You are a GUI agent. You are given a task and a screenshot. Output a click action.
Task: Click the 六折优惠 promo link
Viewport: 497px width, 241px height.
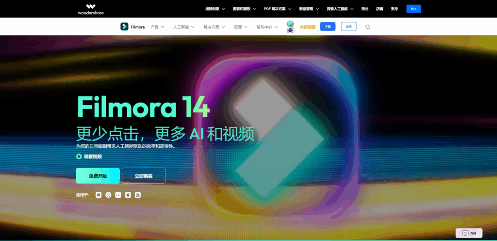[x=308, y=27]
